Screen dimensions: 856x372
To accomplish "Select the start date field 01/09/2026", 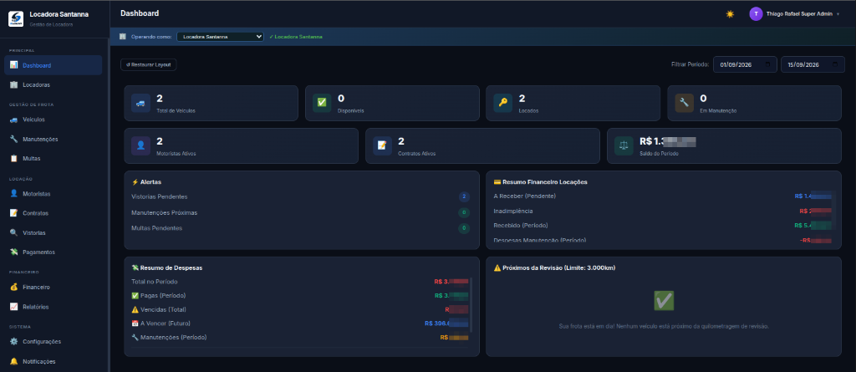I will point(745,64).
